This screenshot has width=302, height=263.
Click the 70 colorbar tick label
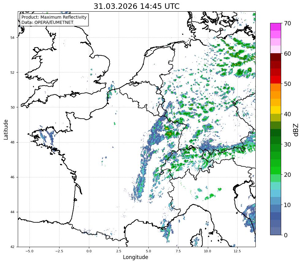287,23
